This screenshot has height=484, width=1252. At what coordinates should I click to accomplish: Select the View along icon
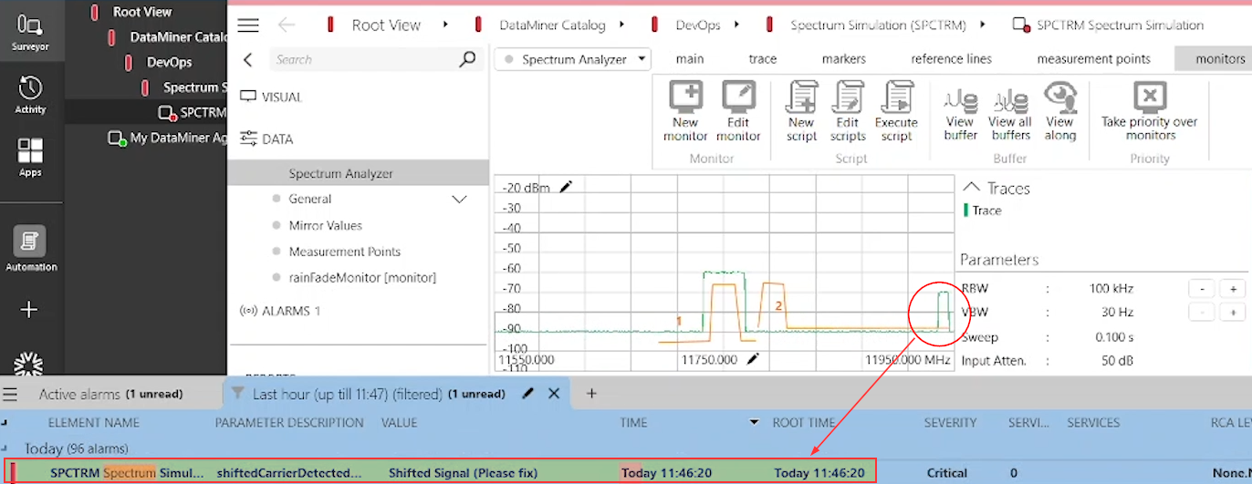[1059, 97]
